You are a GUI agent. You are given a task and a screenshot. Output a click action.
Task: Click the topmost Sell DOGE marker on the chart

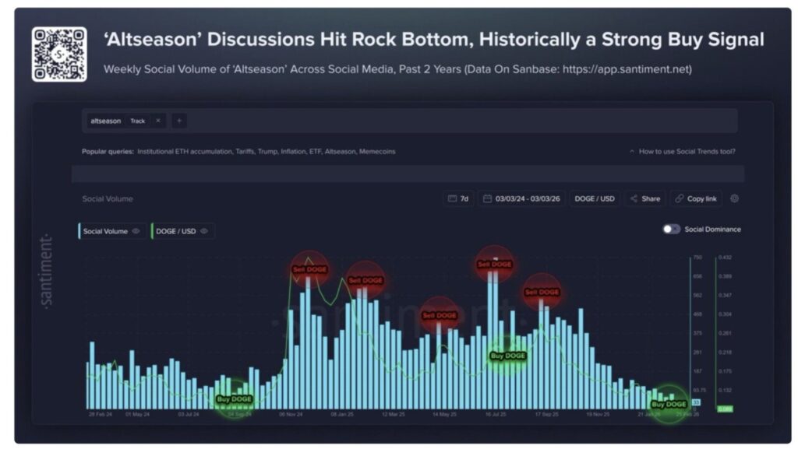tap(495, 264)
